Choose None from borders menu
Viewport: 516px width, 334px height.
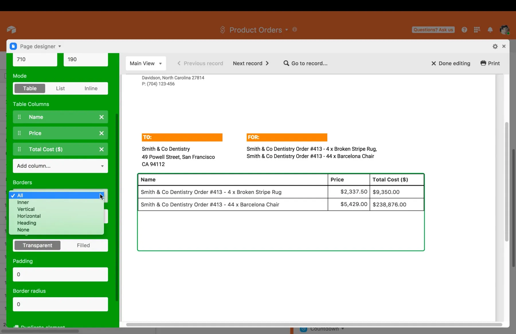(x=23, y=230)
